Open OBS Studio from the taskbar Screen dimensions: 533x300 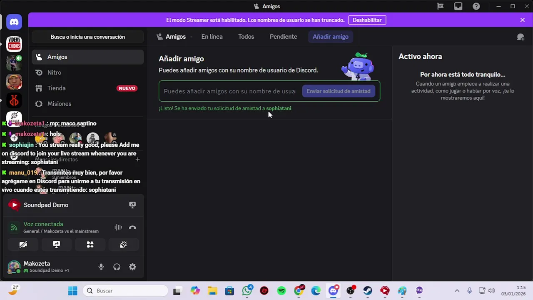pyautogui.click(x=350, y=291)
